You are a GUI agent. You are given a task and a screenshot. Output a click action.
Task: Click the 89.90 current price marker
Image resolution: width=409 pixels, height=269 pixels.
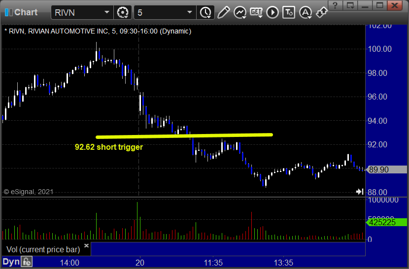click(386, 169)
